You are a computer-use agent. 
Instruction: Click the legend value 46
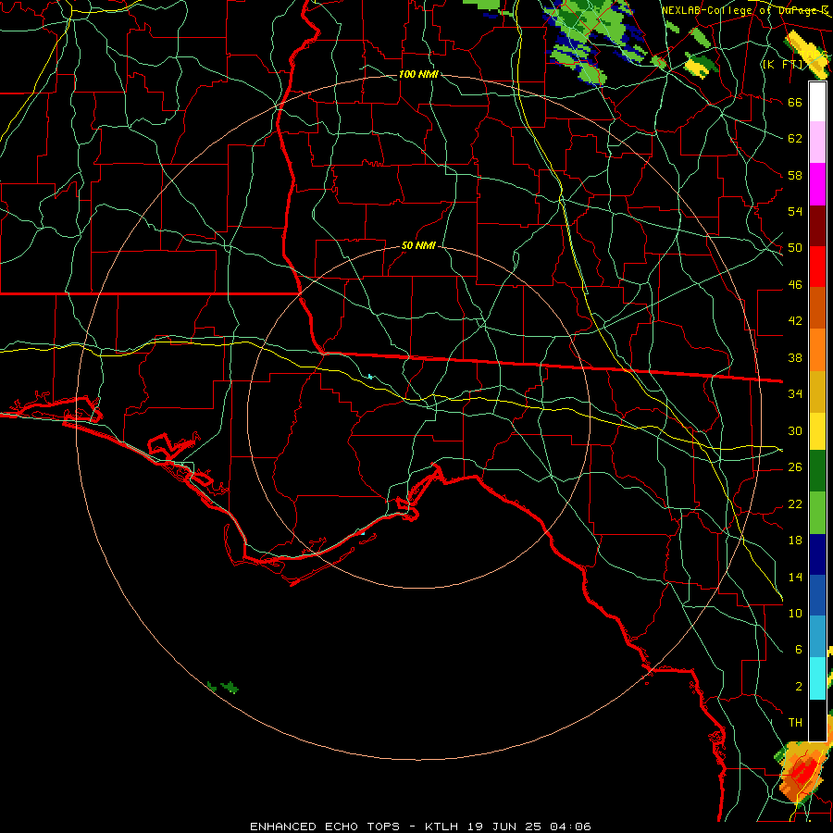[x=795, y=285]
